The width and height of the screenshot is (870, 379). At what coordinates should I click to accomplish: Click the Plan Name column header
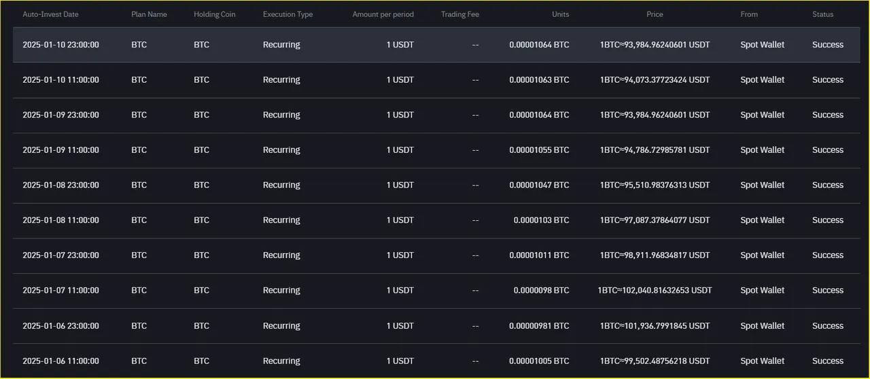point(149,14)
